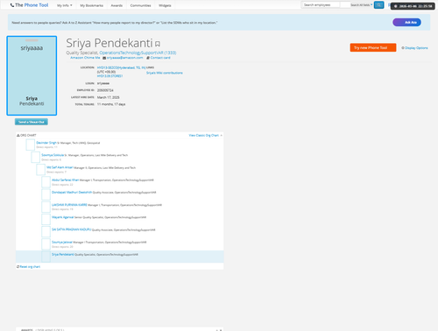Viewport: 438px width, 331px height.
Task: Open Sriya's Wiki contributions link
Action: click(165, 73)
